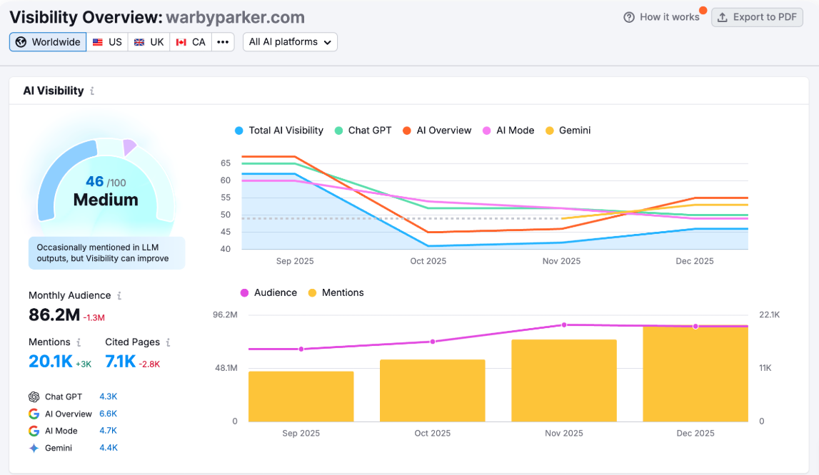Click the info icon next to Monthly Audience
819x475 pixels.
[119, 295]
